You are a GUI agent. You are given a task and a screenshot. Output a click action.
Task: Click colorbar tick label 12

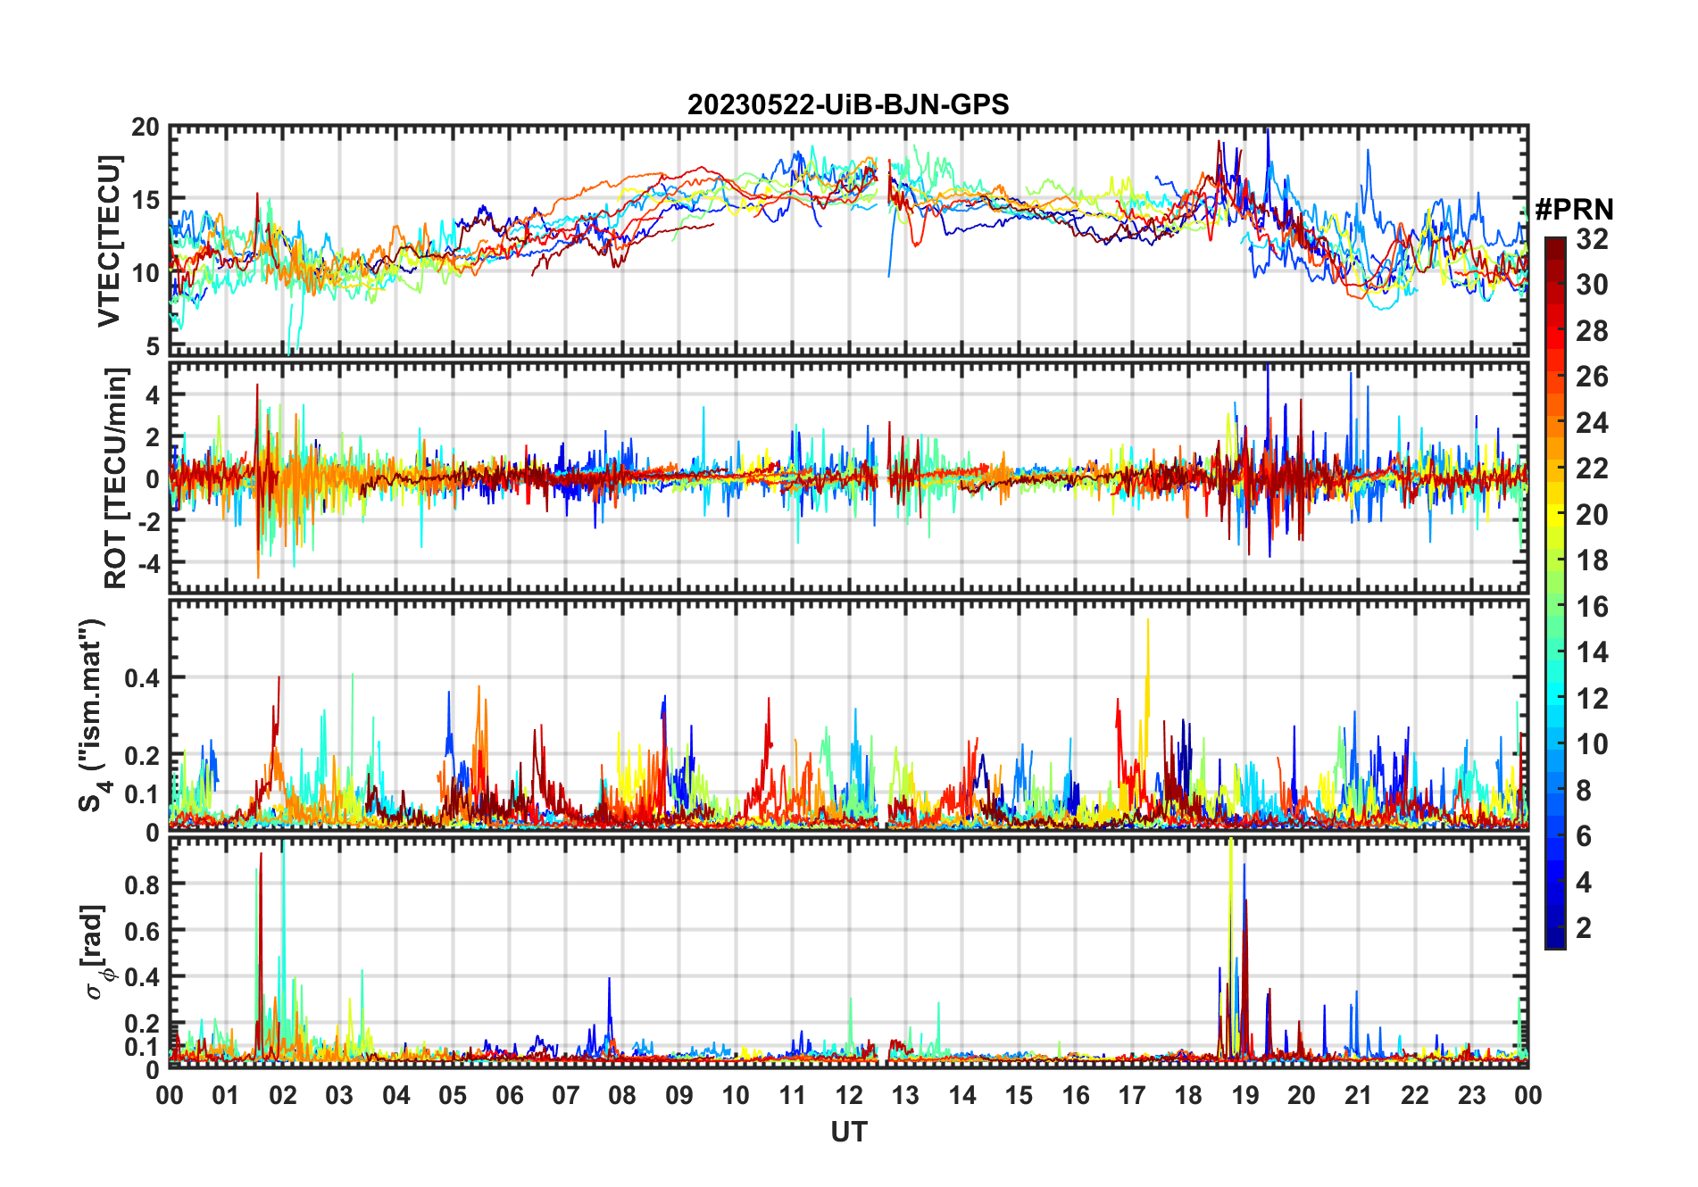click(1592, 699)
